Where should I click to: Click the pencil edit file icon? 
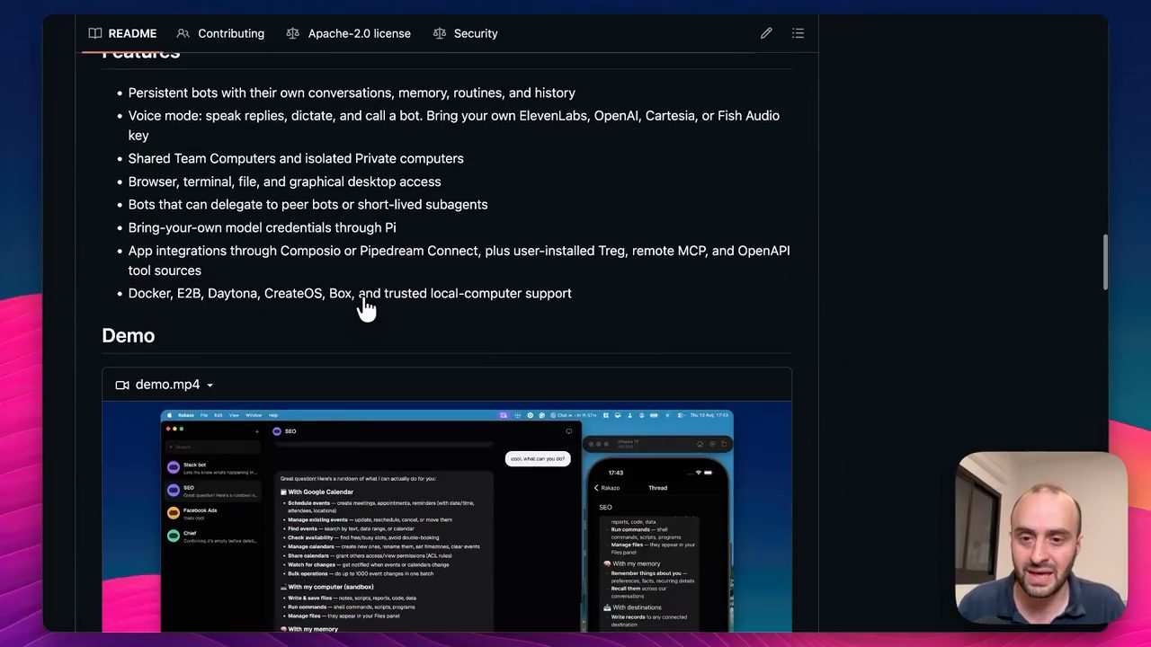766,33
